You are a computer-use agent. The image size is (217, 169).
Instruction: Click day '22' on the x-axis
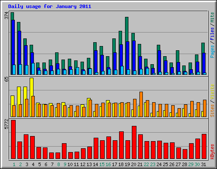click(146, 164)
